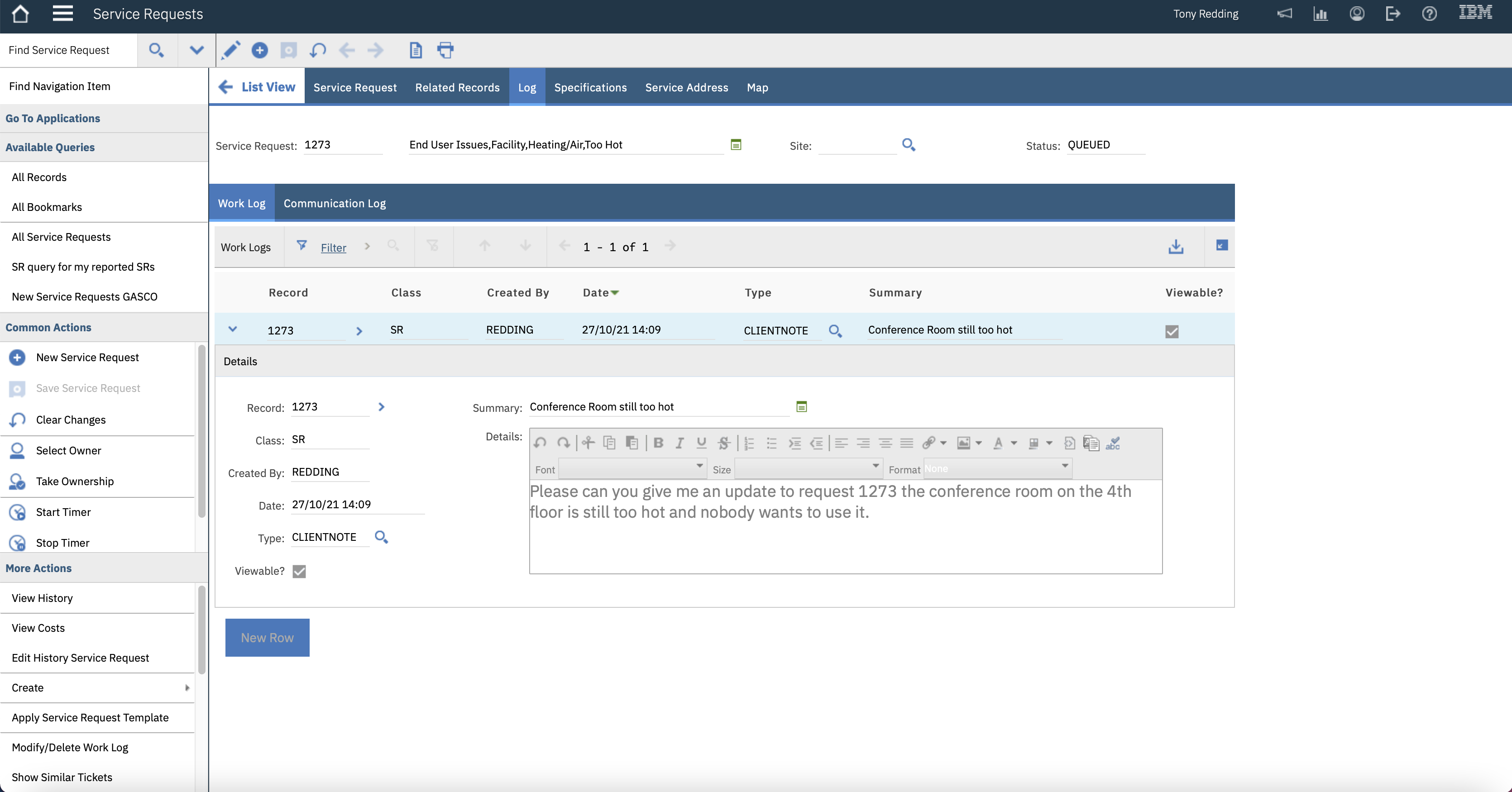1512x792 pixels.
Task: Click the New Row button
Action: click(267, 638)
